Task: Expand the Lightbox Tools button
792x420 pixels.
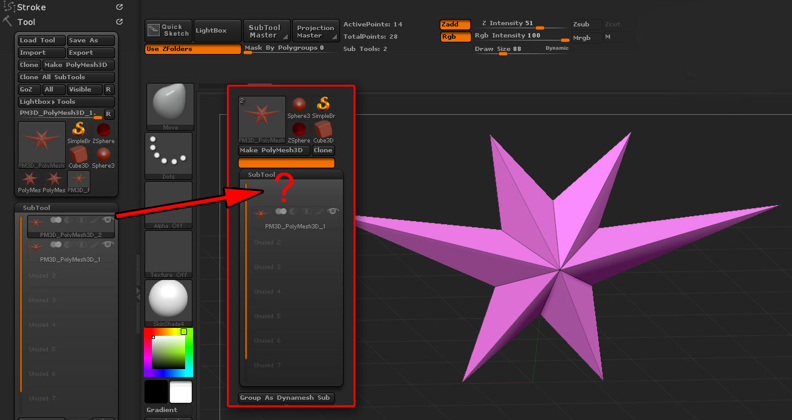Action: [x=66, y=102]
